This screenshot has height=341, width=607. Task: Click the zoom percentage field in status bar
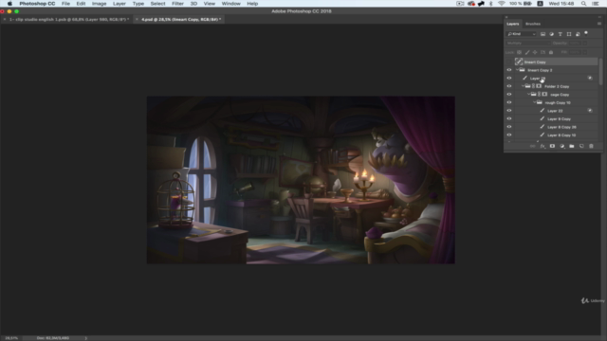point(11,338)
